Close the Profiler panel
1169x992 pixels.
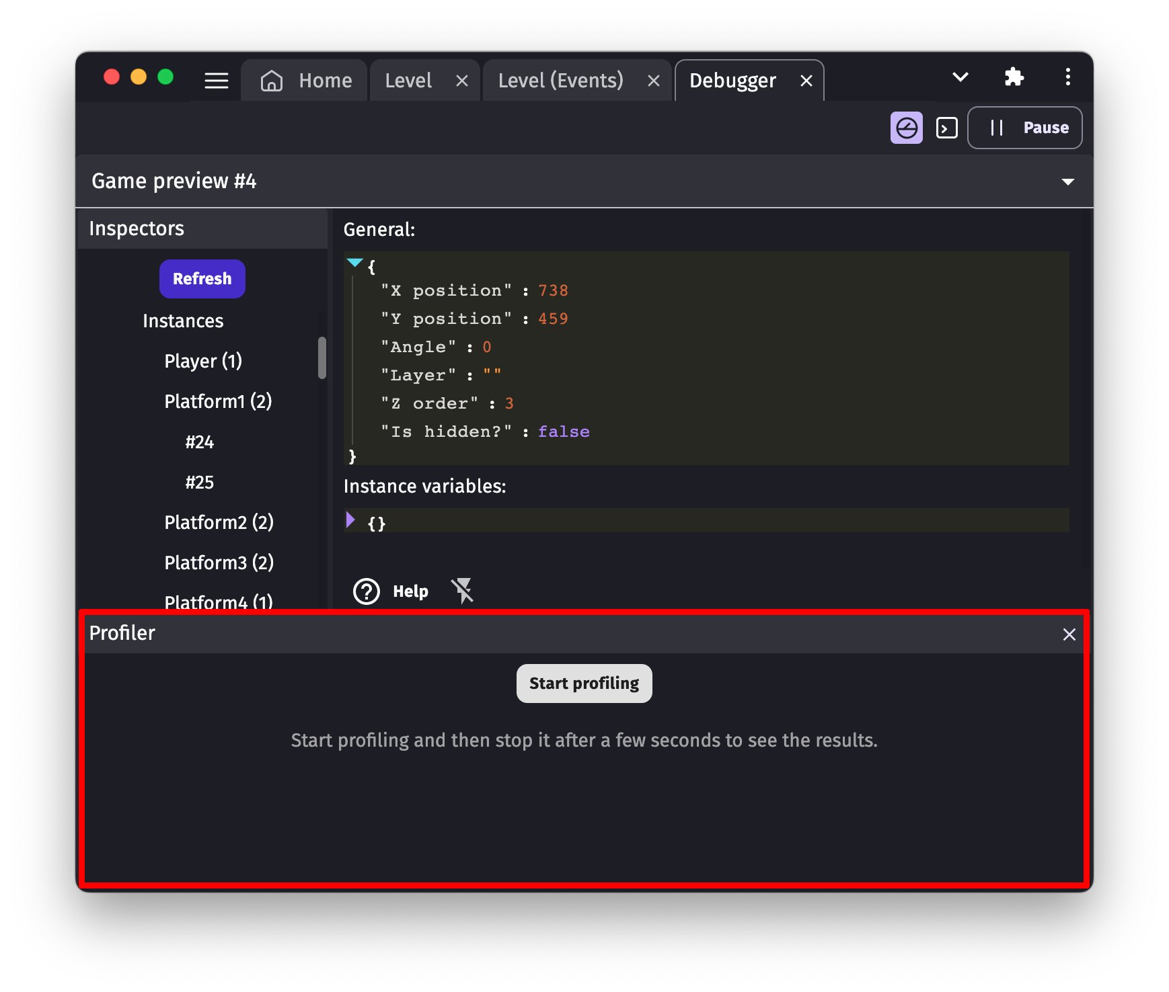1069,634
